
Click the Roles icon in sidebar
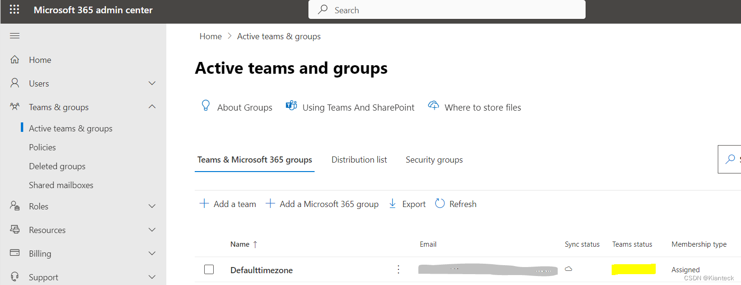[15, 207]
